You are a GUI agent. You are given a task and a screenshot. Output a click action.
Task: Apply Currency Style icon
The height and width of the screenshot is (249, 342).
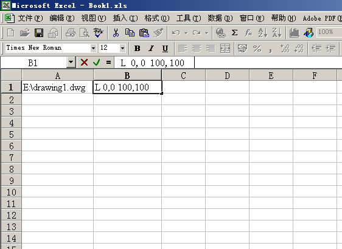pyautogui.click(x=243, y=49)
